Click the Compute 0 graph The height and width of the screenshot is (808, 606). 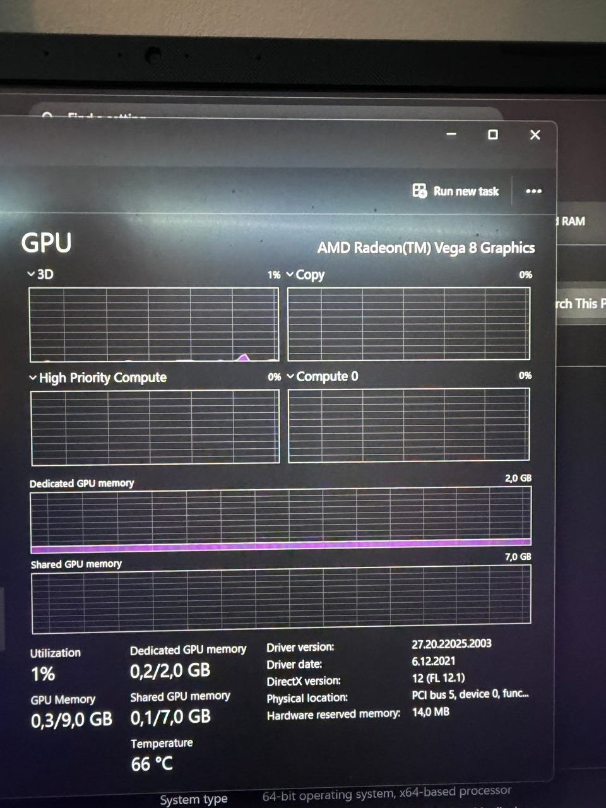(x=408, y=425)
